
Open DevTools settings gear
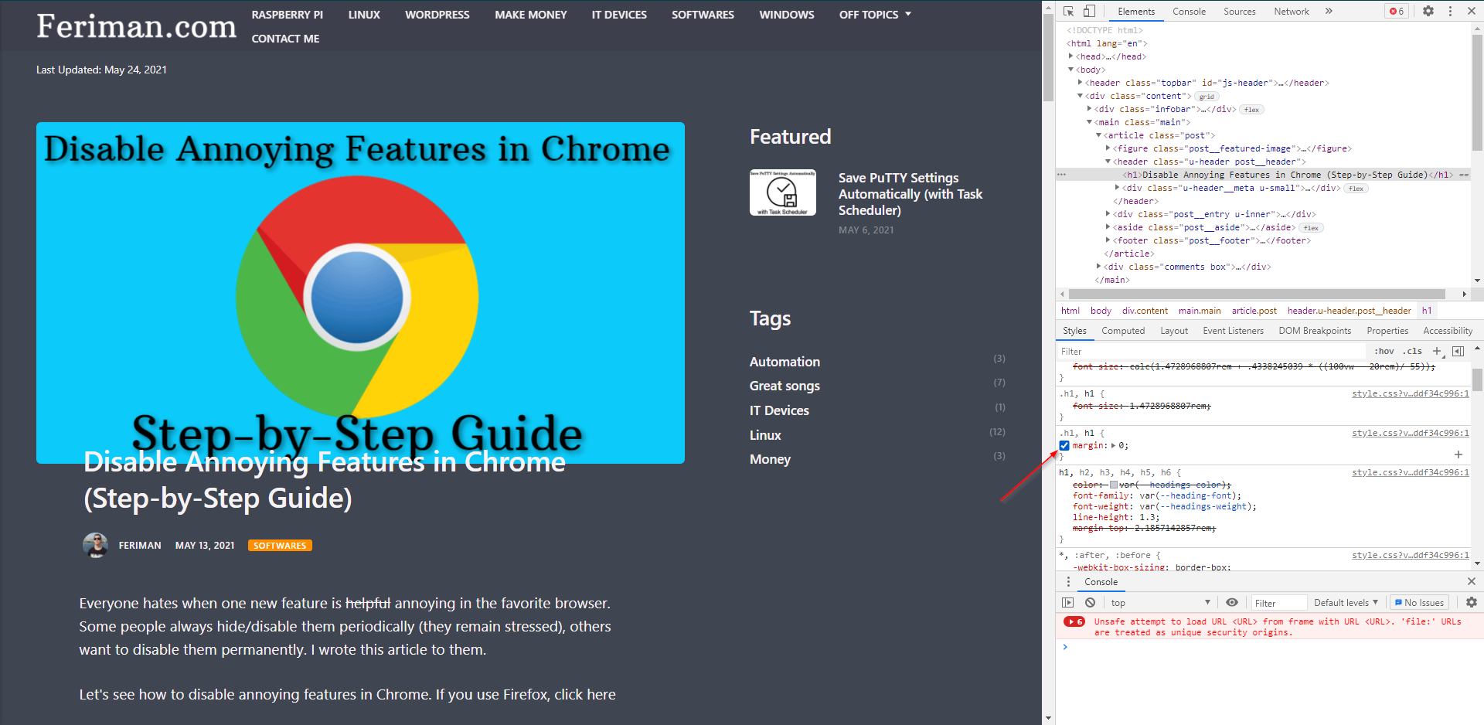pyautogui.click(x=1428, y=11)
